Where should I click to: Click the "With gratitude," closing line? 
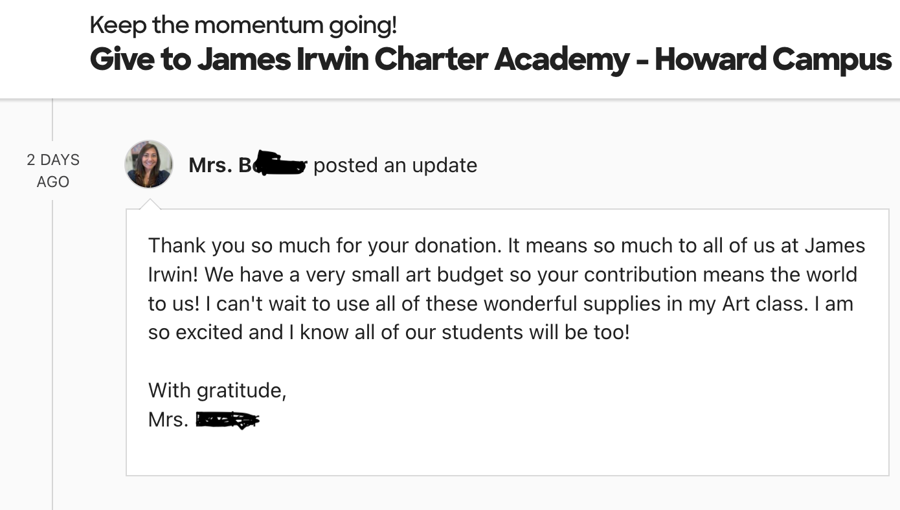pyautogui.click(x=217, y=390)
